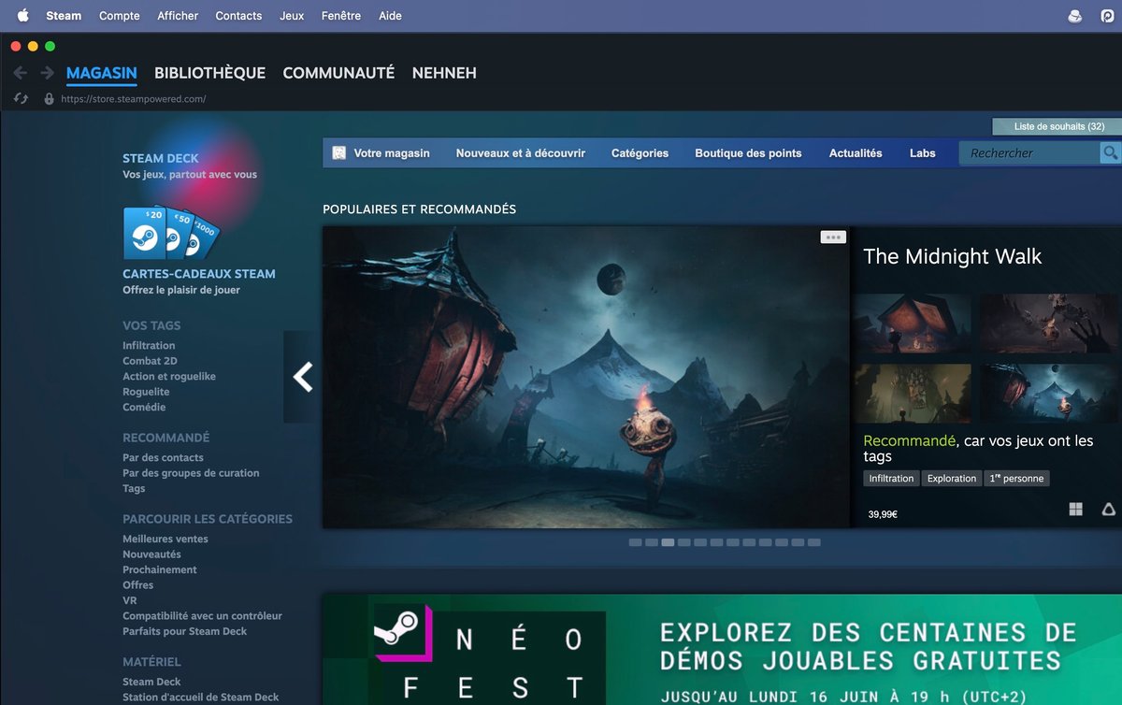The image size is (1122, 705).
Task: Select the first carousel page dot
Action: (x=635, y=542)
